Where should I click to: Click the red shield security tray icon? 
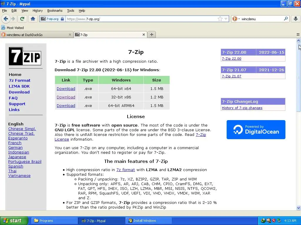coord(274,221)
